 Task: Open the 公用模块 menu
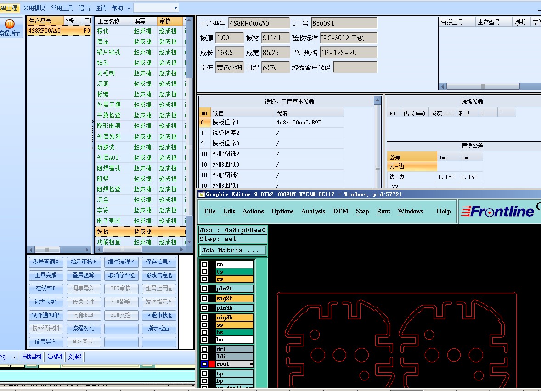[x=34, y=8]
